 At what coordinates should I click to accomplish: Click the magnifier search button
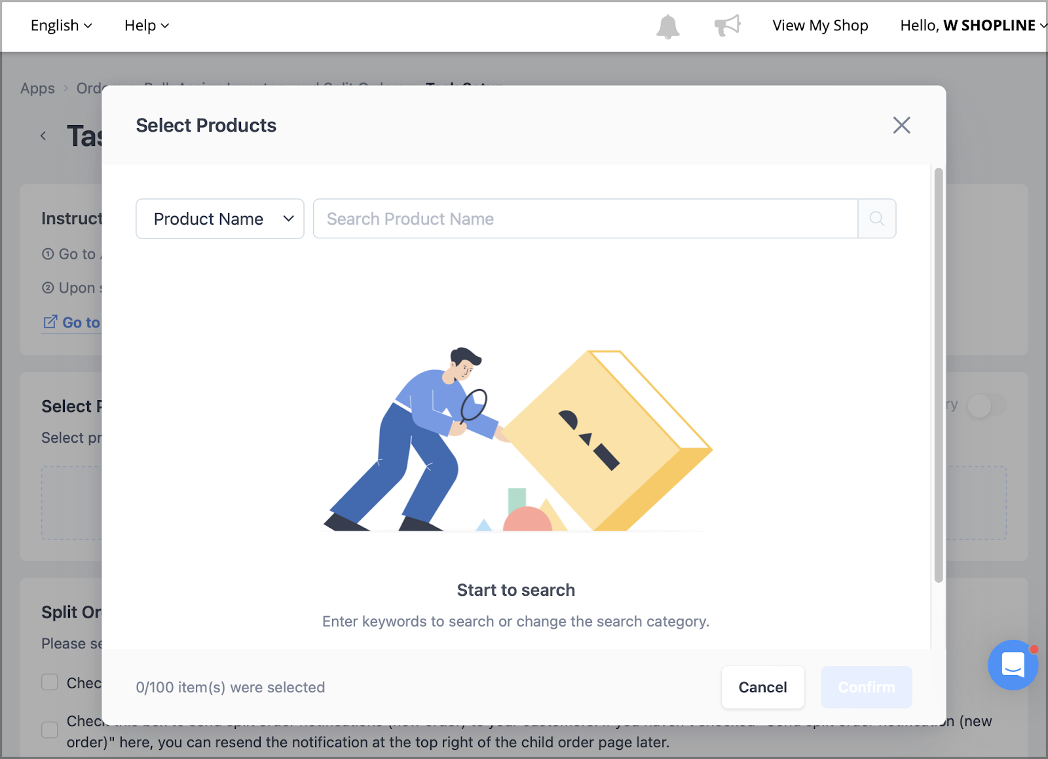tap(877, 219)
